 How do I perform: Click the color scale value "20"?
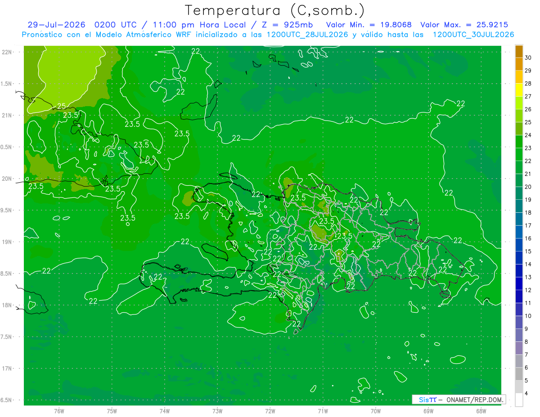pyautogui.click(x=528, y=187)
